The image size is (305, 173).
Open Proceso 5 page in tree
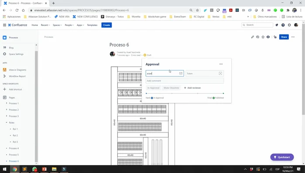pos(14,155)
